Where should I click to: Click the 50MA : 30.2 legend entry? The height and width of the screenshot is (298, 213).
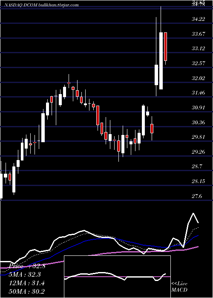[27, 291]
